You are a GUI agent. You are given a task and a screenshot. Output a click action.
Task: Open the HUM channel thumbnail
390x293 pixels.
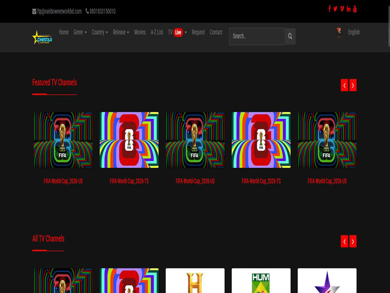point(261,280)
